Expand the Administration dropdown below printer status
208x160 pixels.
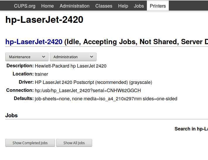pyautogui.click(x=73, y=57)
